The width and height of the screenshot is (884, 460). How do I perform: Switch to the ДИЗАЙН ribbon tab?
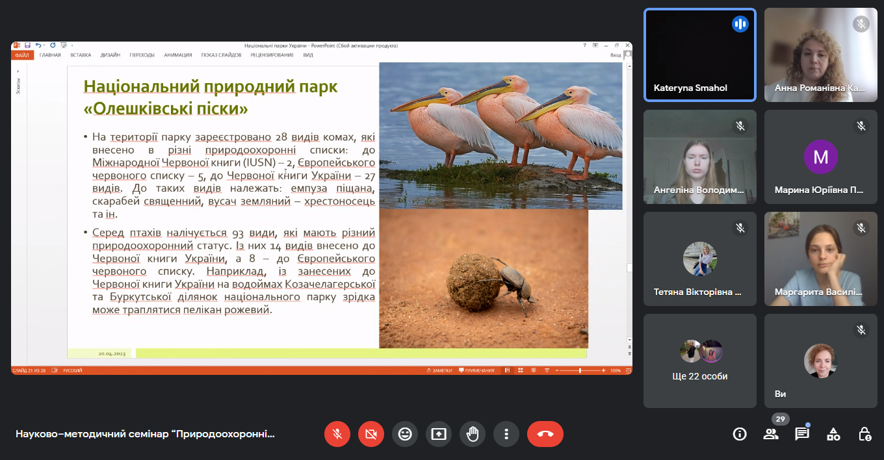[110, 55]
